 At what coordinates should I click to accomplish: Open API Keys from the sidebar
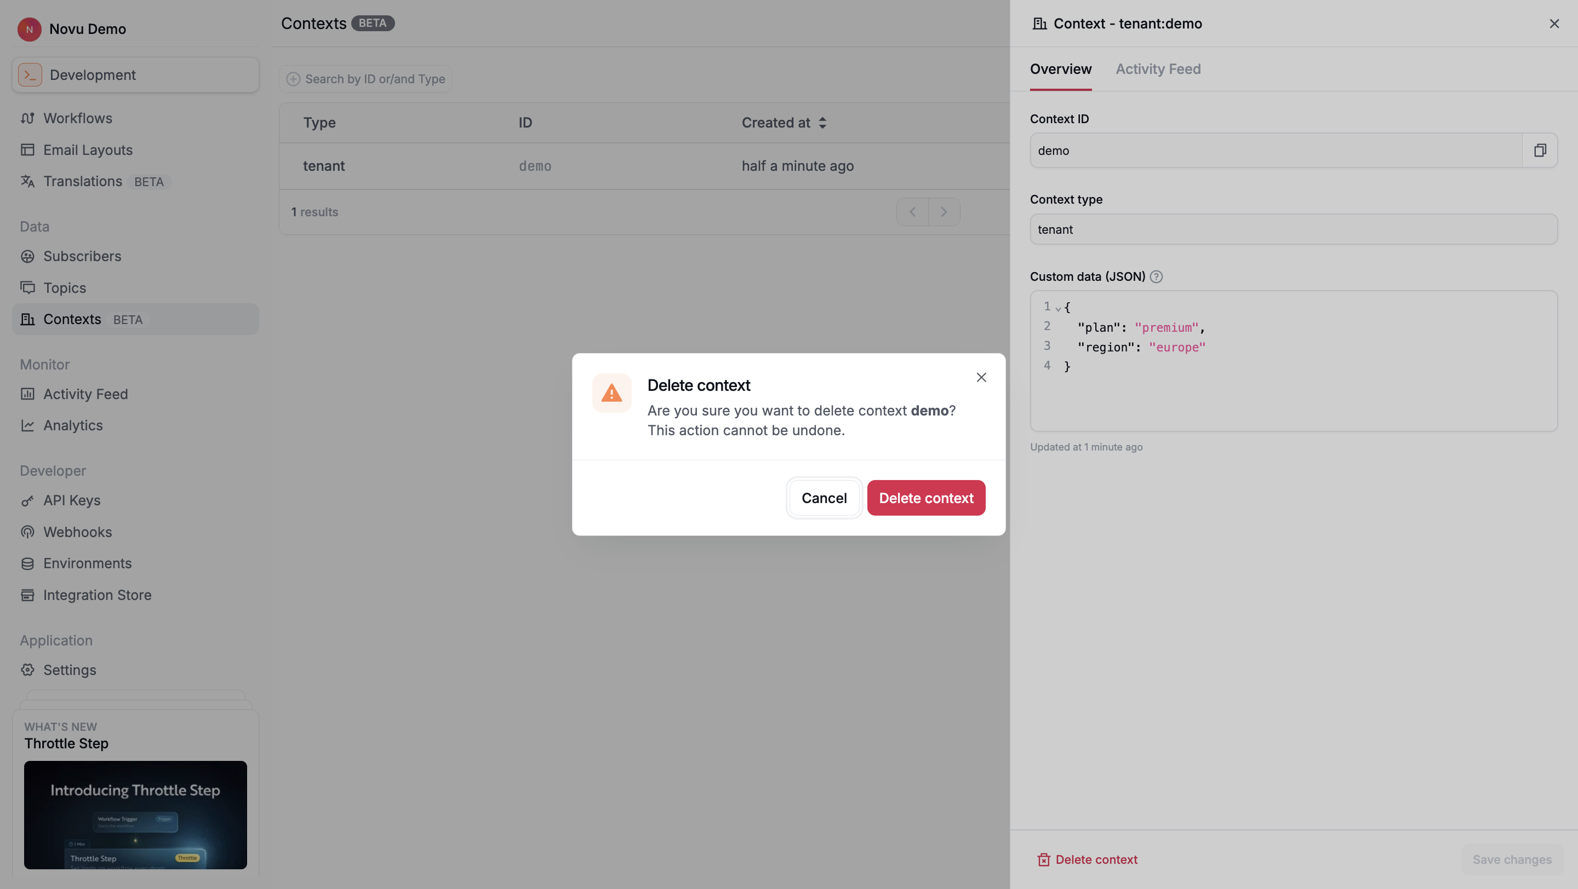[72, 500]
